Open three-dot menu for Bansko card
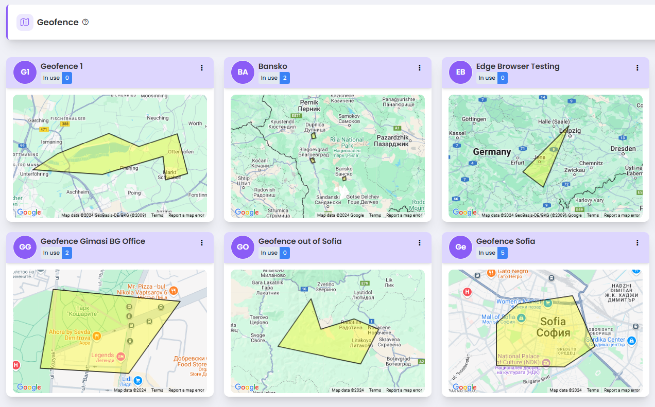 pyautogui.click(x=420, y=68)
